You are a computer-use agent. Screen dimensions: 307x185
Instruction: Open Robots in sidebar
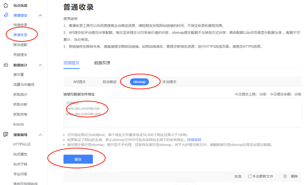[x=18, y=124]
